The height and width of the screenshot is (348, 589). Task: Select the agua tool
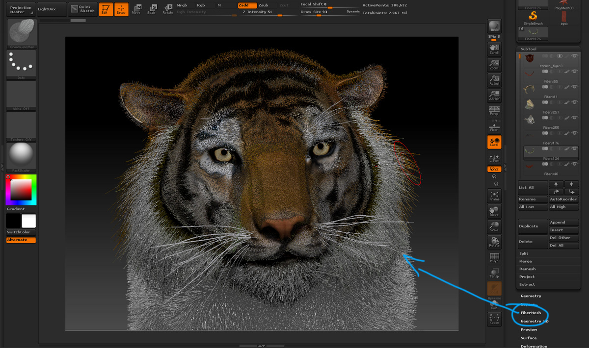coord(564,18)
